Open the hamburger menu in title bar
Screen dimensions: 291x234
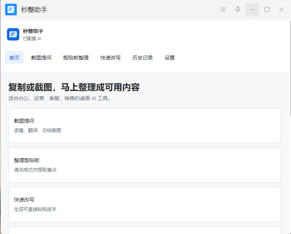(x=223, y=9)
